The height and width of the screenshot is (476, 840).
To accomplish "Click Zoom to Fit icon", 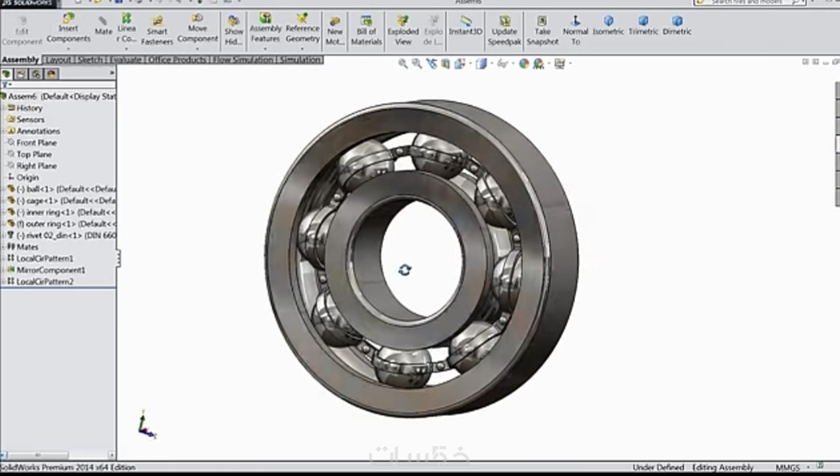I will click(403, 64).
